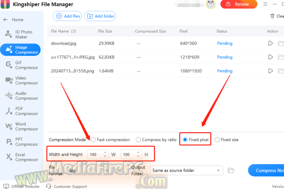This screenshot has height=189, width=284.
Task: Open the File Format dropdown
Action: tap(89, 170)
